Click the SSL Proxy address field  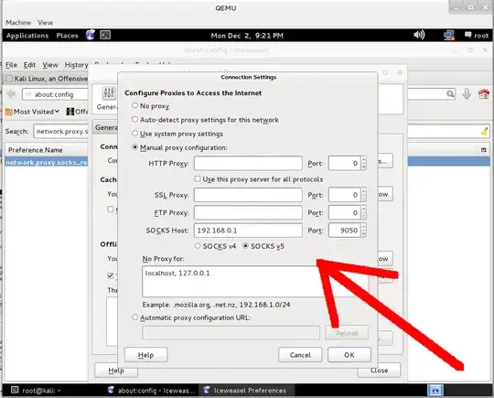click(248, 195)
